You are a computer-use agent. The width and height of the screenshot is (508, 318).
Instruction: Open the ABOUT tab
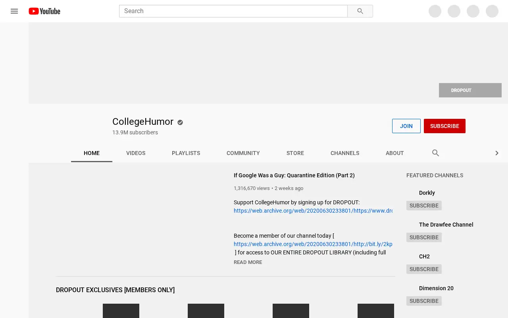click(395, 153)
